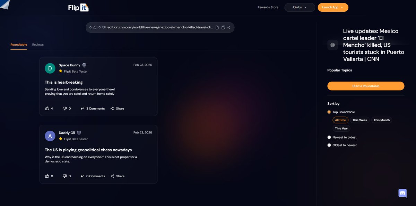This screenshot has height=206, width=416.
Task: Click the globe icon beside the article title
Action: (x=333, y=45)
